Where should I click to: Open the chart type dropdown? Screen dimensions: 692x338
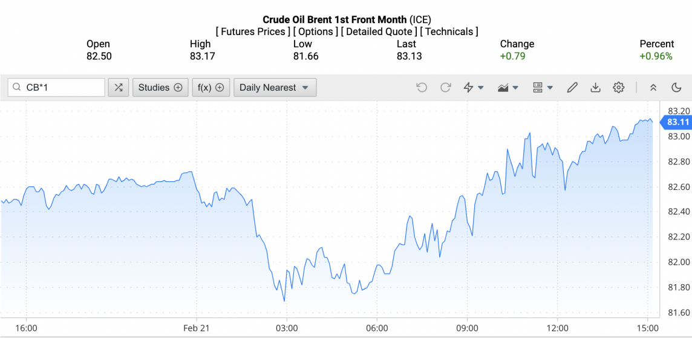click(x=508, y=88)
